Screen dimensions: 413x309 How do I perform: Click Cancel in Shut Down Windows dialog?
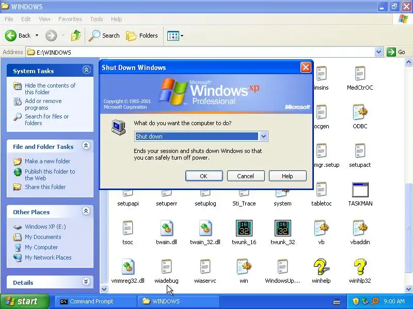coord(246,176)
